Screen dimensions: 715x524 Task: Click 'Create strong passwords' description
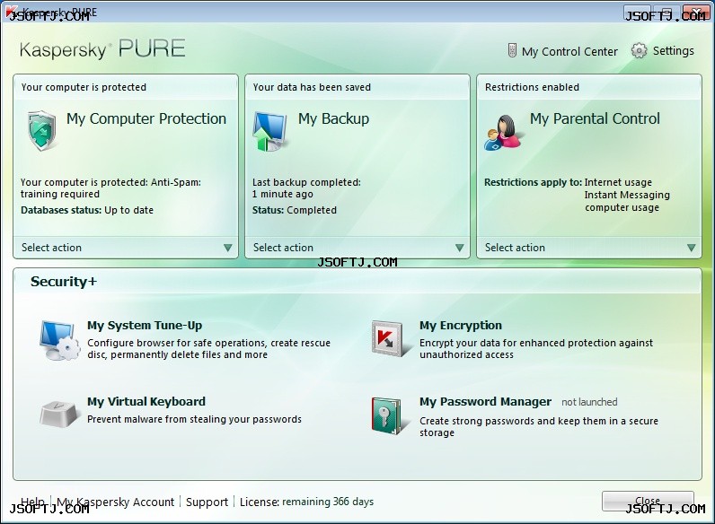click(539, 426)
